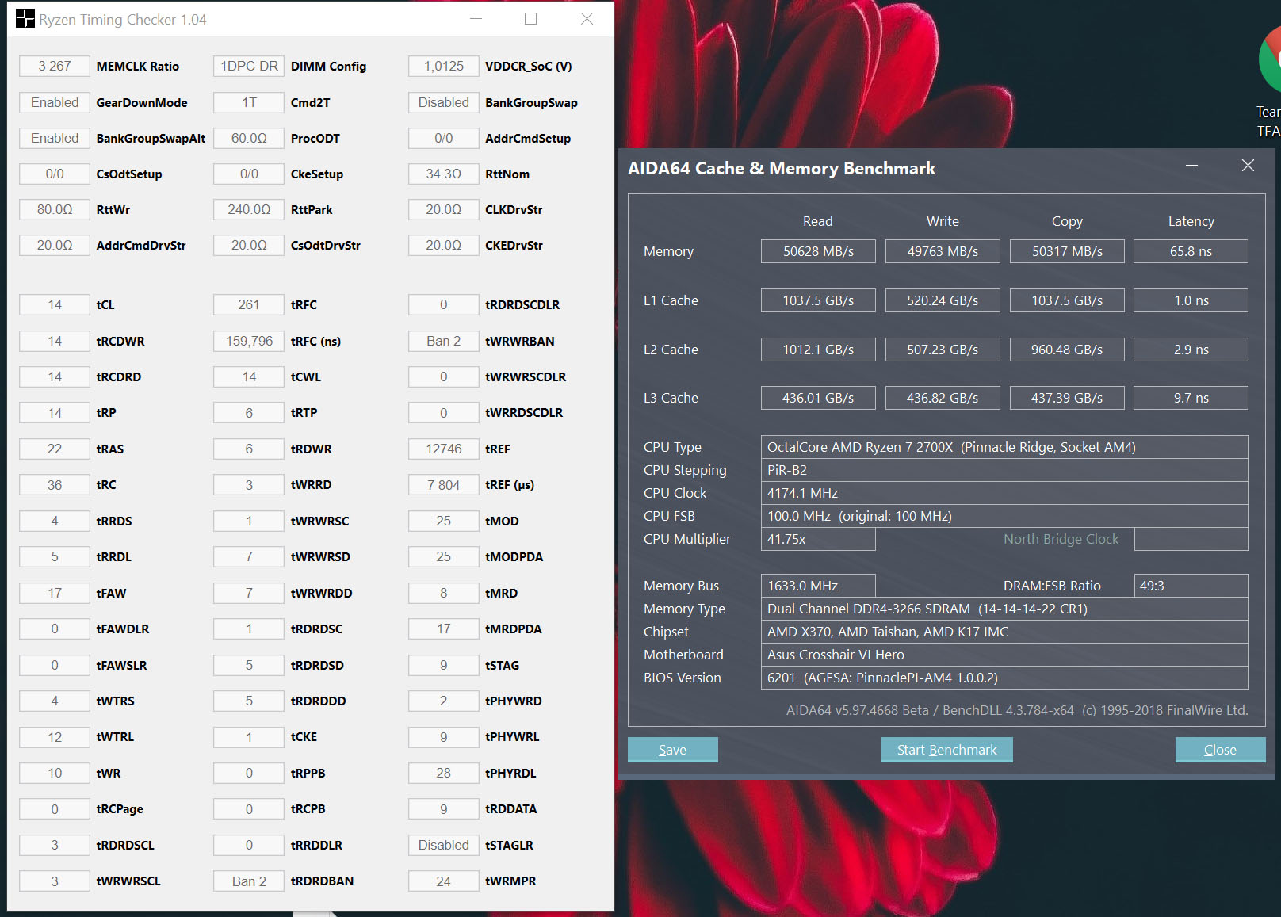Click the Memory Copy result 50317 MB/s
Screen dimensions: 1281x917
1067,251
